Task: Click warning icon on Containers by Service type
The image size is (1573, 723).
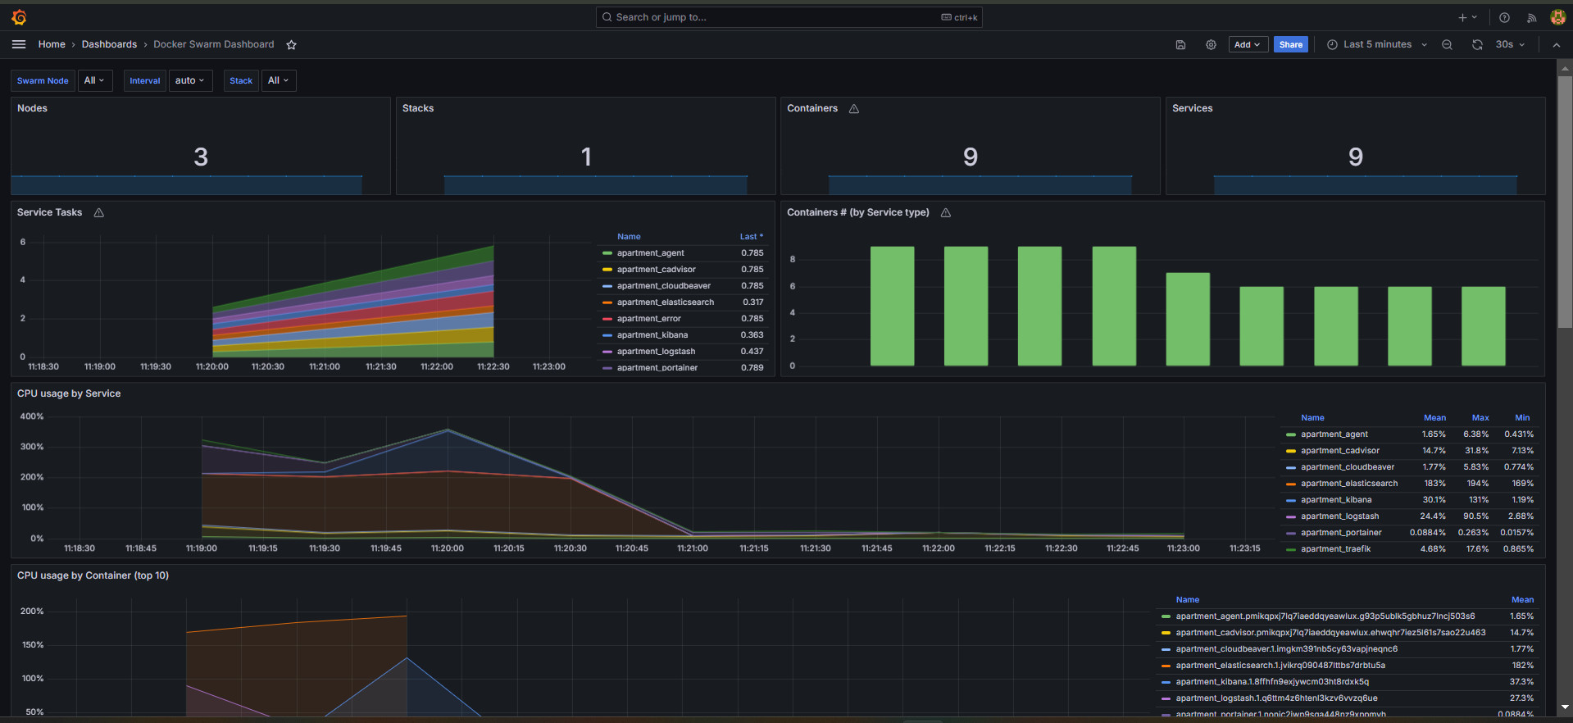Action: coord(946,212)
